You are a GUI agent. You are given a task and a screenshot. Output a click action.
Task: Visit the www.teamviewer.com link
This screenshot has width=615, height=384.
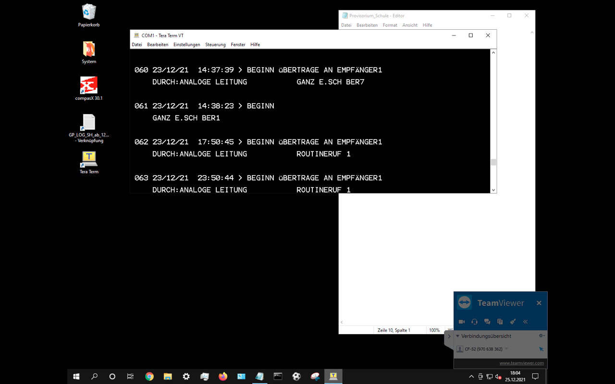(521, 363)
